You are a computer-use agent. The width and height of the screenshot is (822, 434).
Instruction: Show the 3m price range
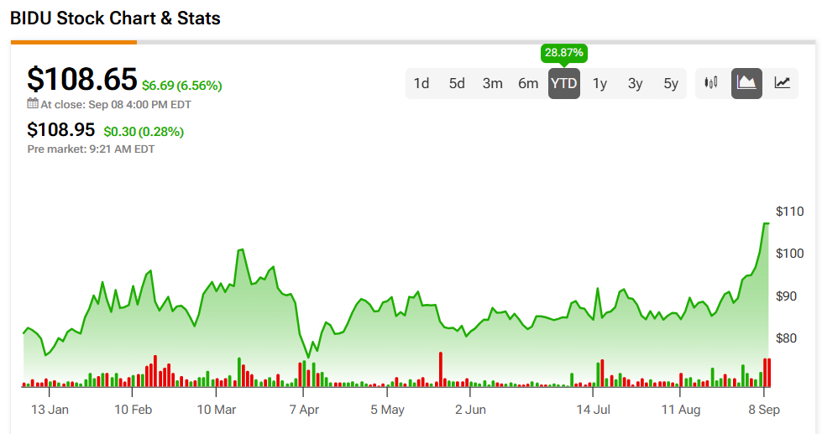tap(493, 83)
